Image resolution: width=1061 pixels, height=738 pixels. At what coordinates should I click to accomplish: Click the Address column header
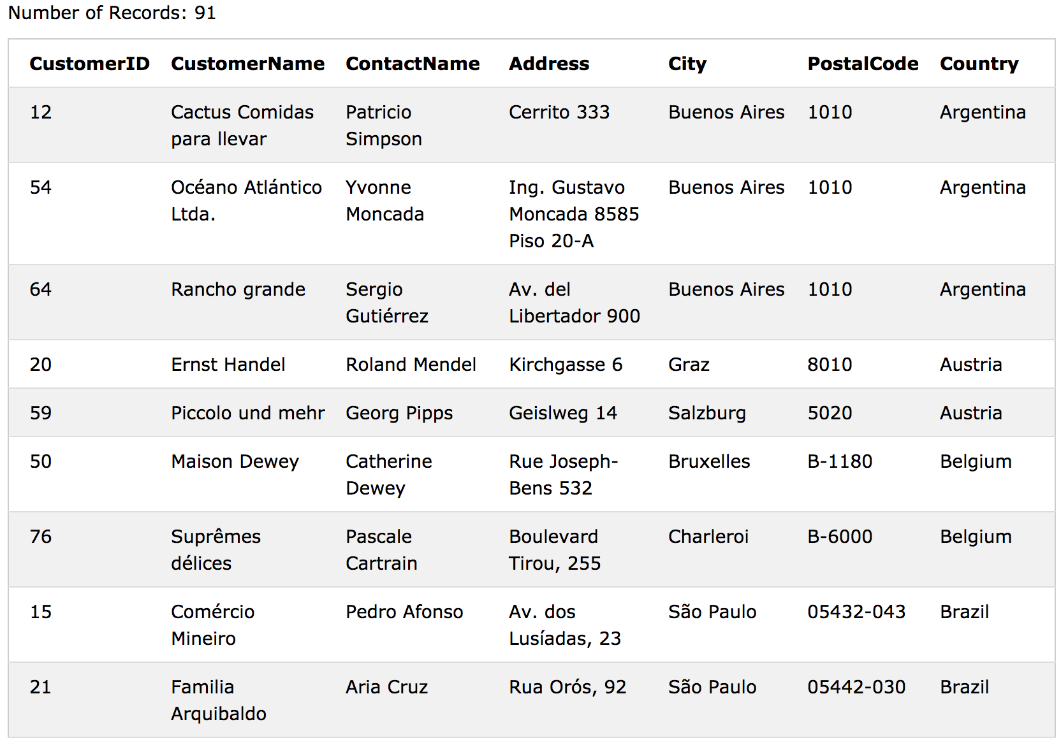(549, 64)
